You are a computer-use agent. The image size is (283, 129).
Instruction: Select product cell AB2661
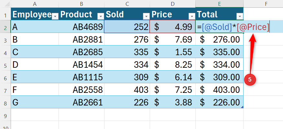click(x=82, y=102)
